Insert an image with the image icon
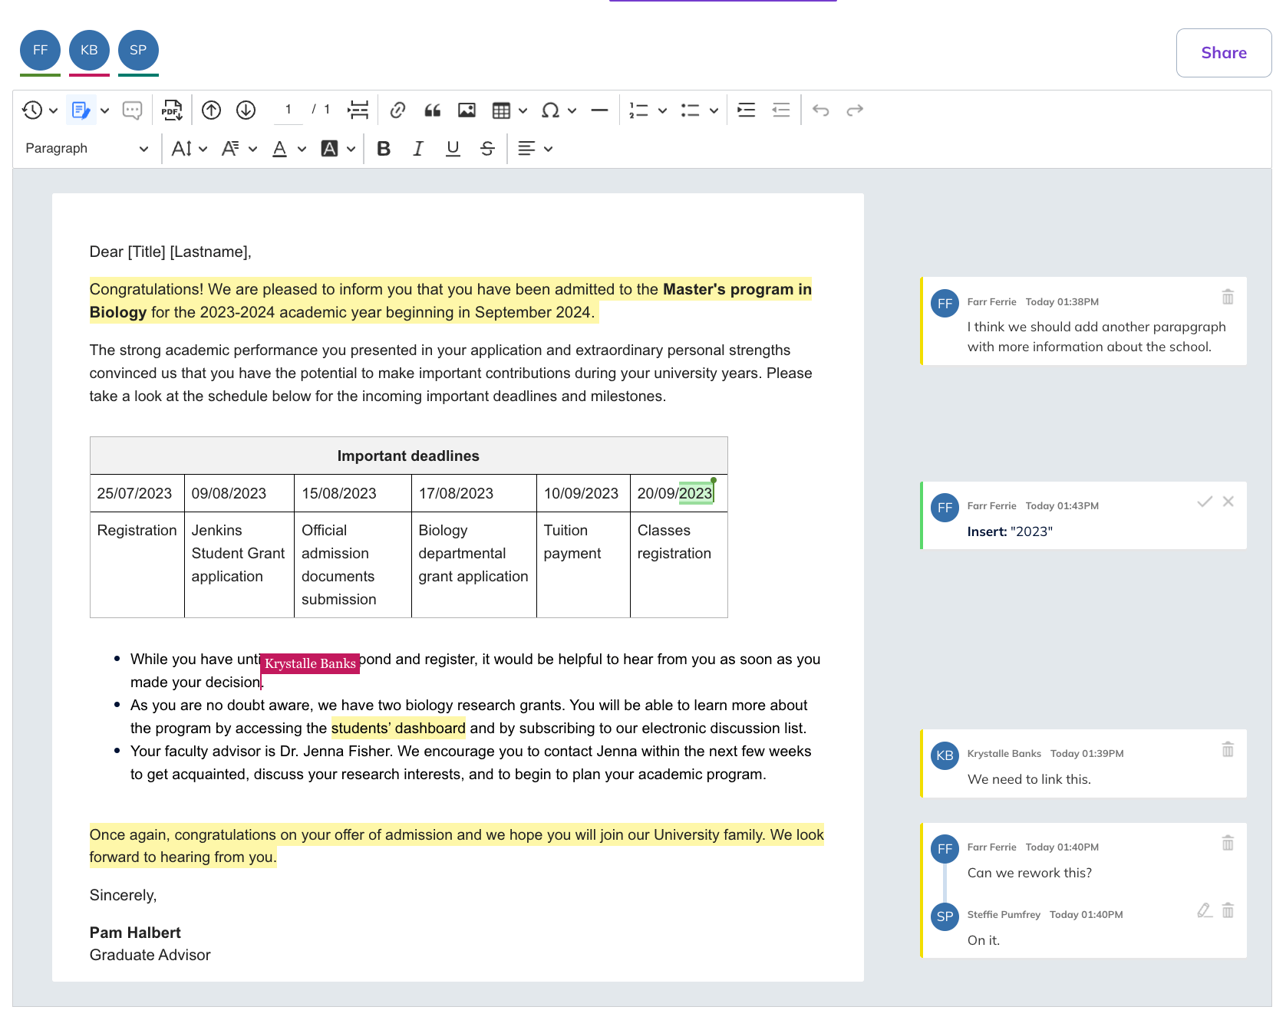The height and width of the screenshot is (1020, 1286). [x=467, y=110]
